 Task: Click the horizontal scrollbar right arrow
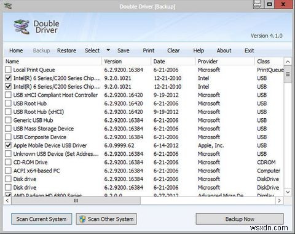pyautogui.click(x=279, y=201)
